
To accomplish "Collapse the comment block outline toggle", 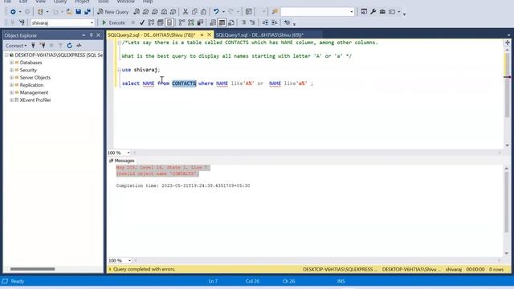I will coord(120,43).
